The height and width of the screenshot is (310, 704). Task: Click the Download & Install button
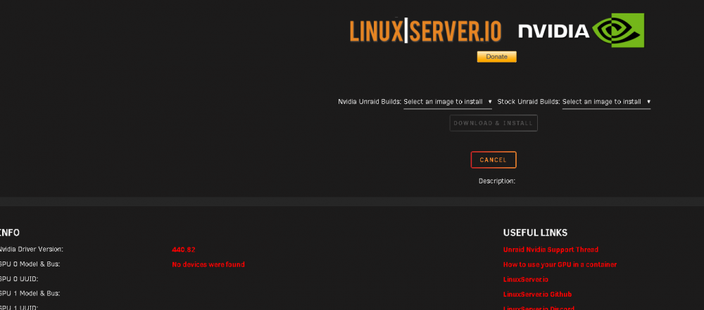tap(494, 123)
